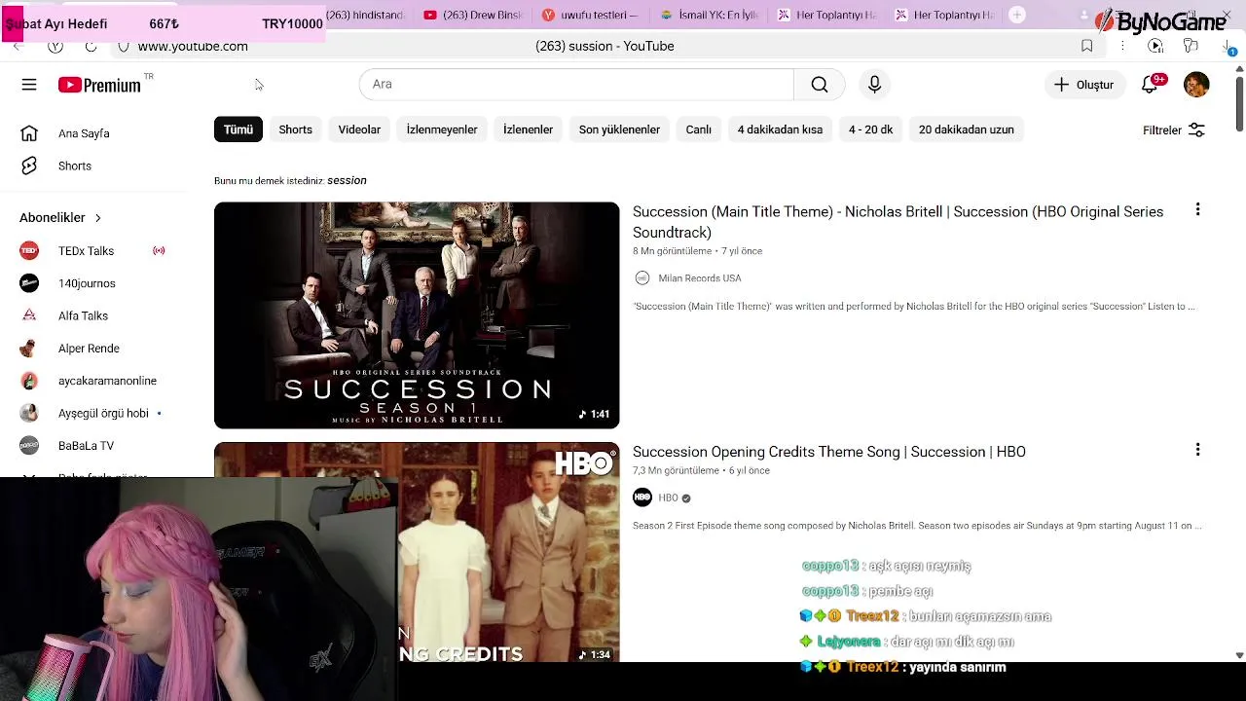This screenshot has height=701, width=1246.
Task: Open the browser vertical three-dot menu
Action: click(x=1122, y=46)
